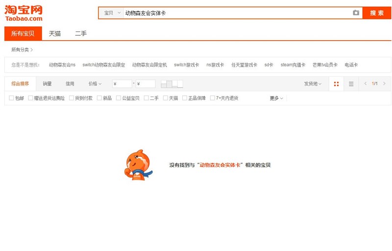
Task: Go to next results page arrow
Action: 385,83
